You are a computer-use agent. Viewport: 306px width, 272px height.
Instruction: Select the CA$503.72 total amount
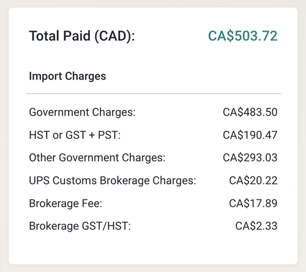[x=242, y=36]
